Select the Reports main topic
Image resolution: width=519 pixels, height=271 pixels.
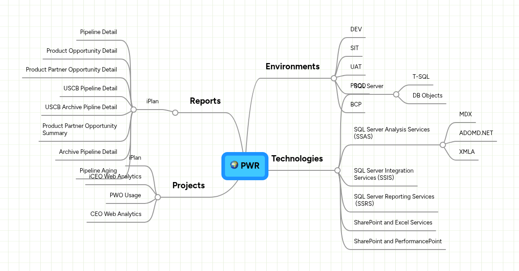tap(205, 101)
